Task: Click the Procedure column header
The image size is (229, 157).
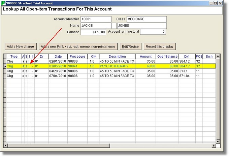Action: coord(77,56)
